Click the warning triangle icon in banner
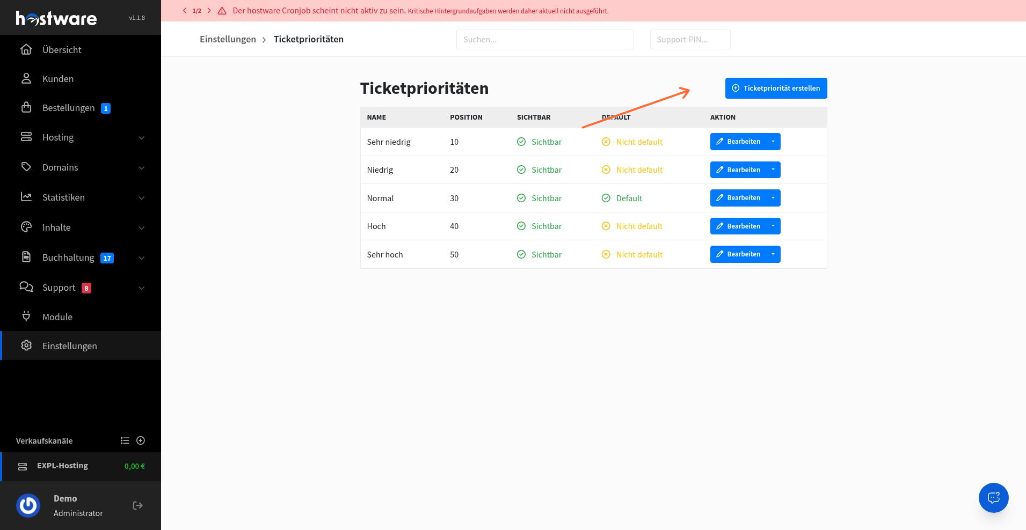The height and width of the screenshot is (530, 1026). [222, 11]
